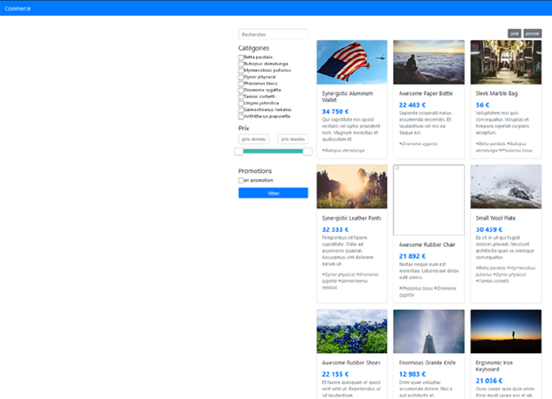
Task: Open the blue flowers Awesome Rubber Shoes image
Action: click(x=351, y=331)
